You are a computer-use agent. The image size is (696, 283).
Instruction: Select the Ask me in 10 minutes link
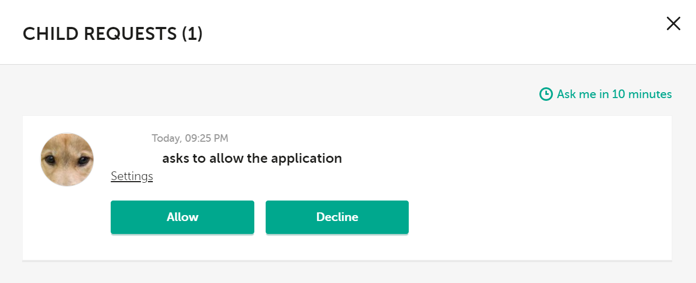tap(614, 94)
